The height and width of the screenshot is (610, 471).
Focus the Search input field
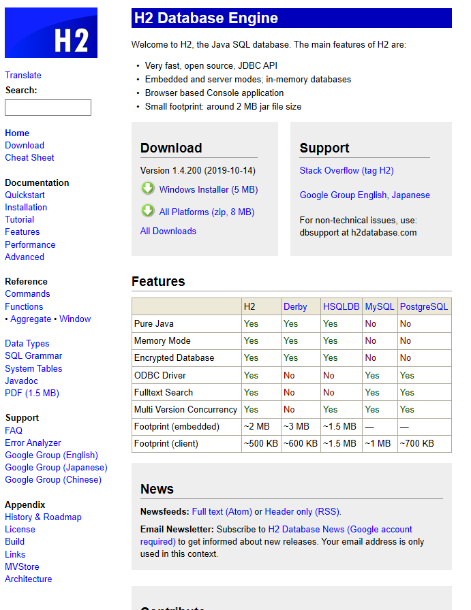tap(48, 108)
